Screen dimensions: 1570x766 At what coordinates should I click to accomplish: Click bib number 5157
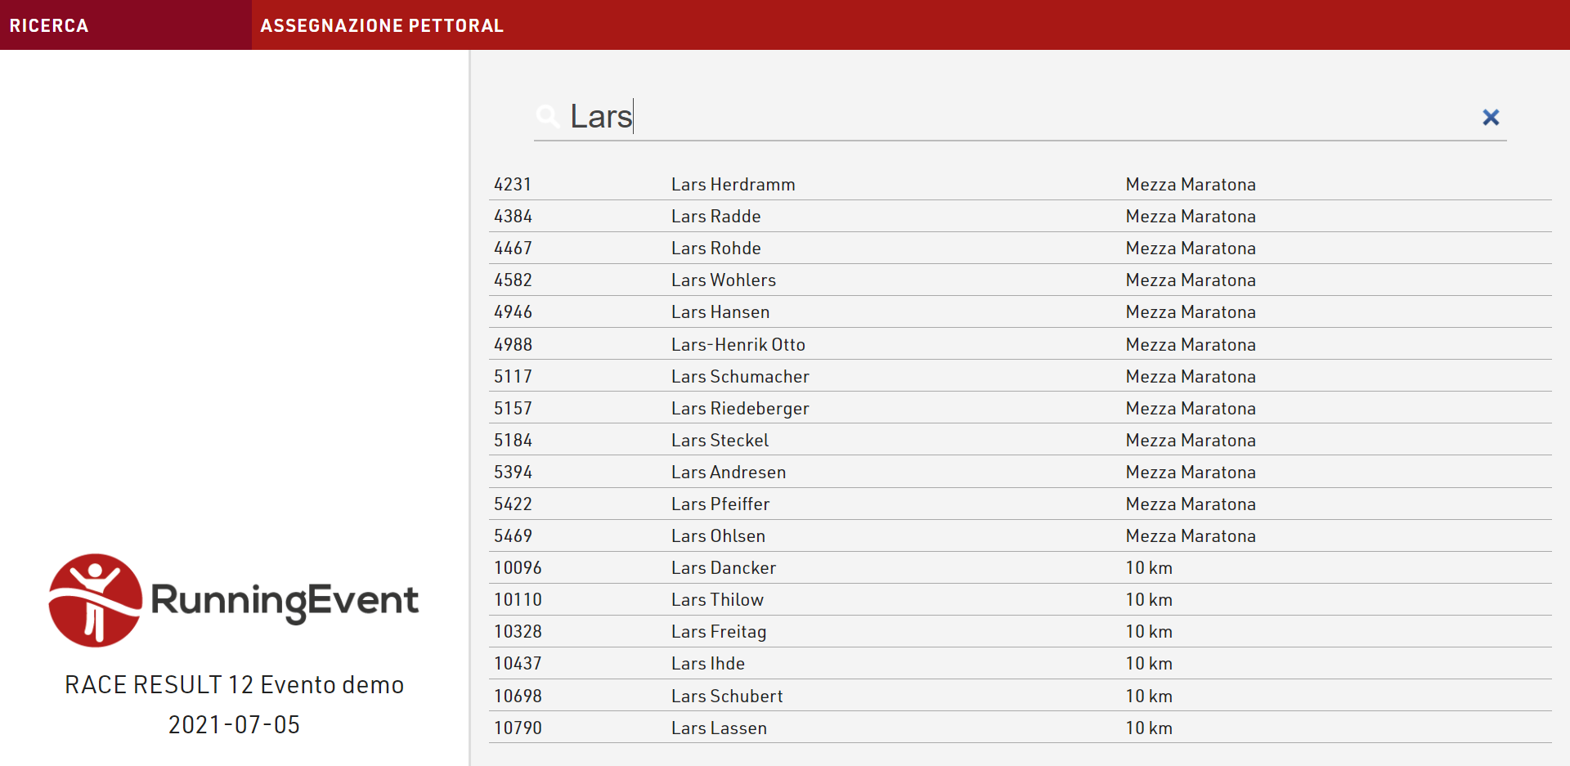pyautogui.click(x=513, y=409)
